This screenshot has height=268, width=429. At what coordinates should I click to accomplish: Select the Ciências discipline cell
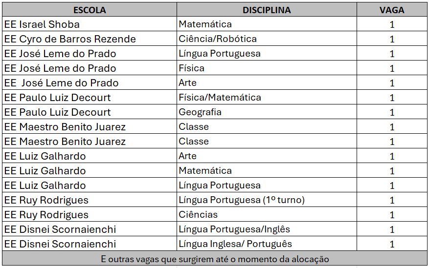point(198,215)
